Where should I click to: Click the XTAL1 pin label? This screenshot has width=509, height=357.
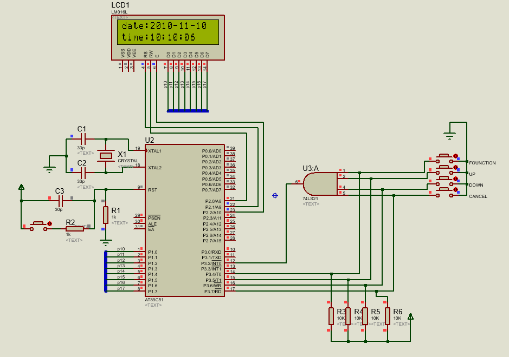(155, 151)
